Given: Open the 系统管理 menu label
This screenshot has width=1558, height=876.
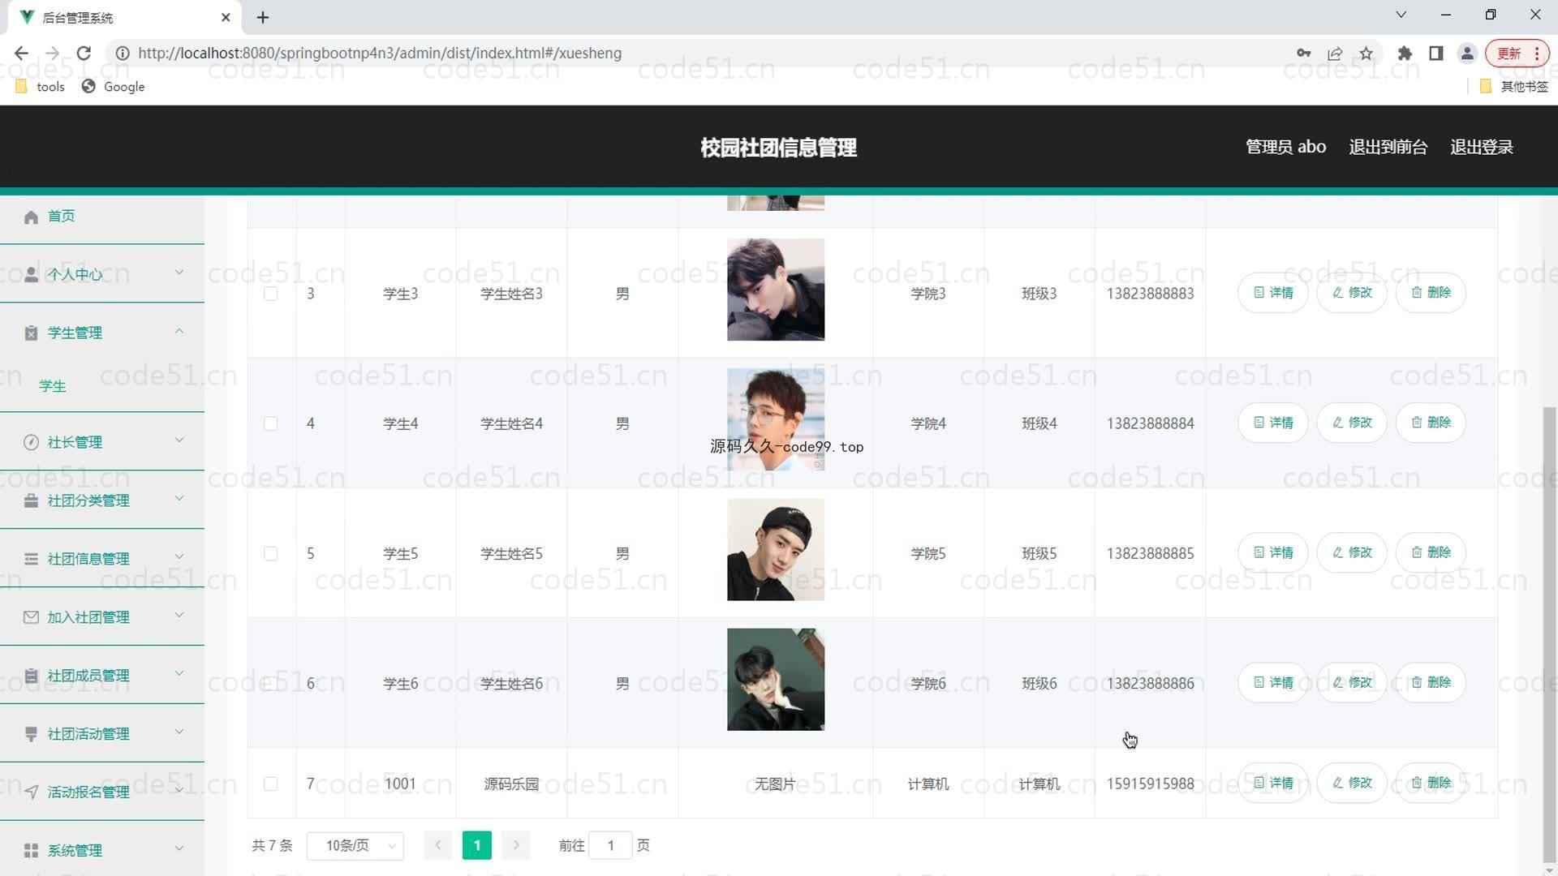Looking at the screenshot, I should coord(75,851).
